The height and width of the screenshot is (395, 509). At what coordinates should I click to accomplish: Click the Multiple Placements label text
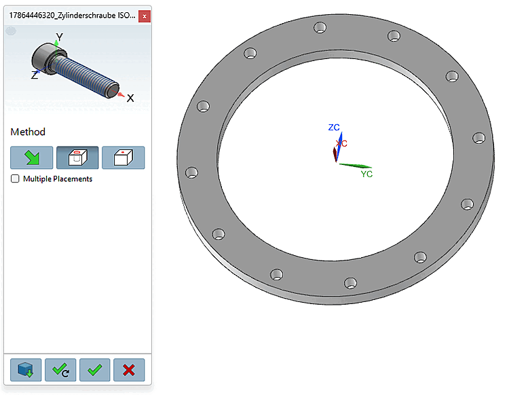point(58,179)
